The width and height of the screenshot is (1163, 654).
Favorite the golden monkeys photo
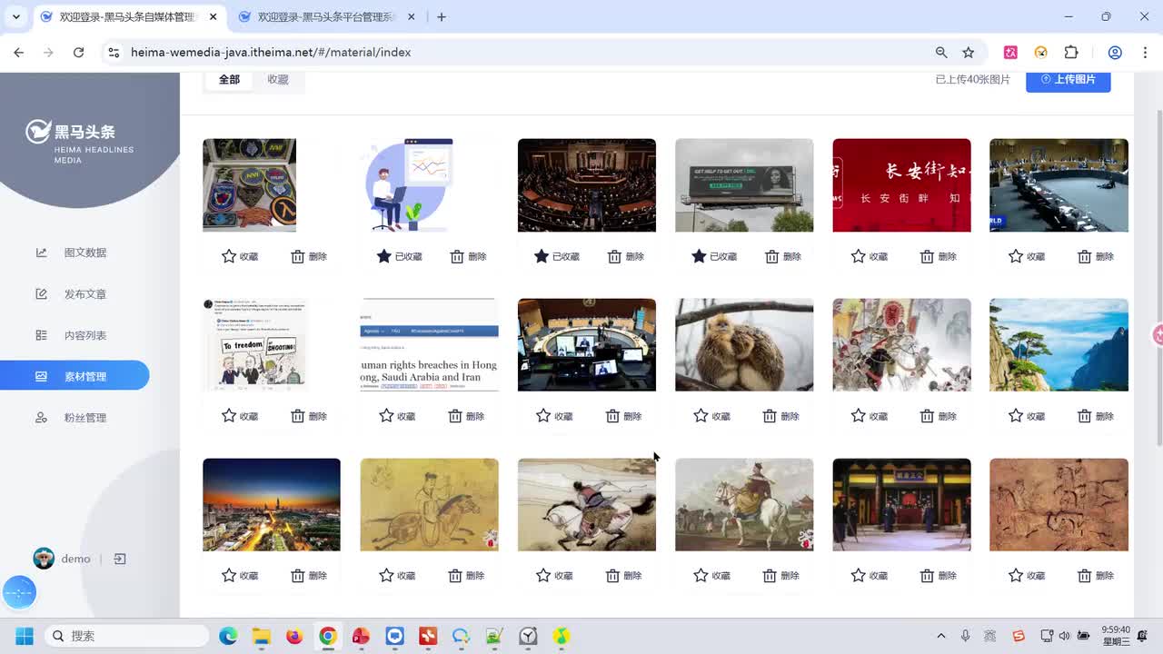point(712,416)
